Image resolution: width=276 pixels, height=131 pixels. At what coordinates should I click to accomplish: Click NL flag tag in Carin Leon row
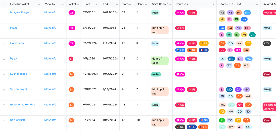(192, 50)
